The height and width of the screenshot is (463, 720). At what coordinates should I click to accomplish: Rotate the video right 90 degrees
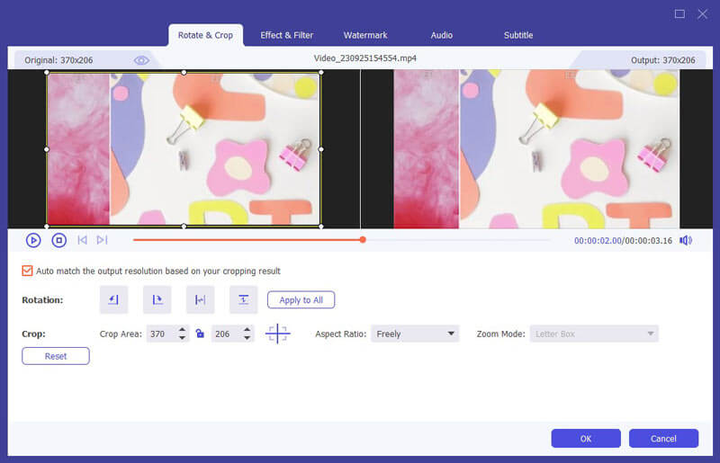point(157,299)
